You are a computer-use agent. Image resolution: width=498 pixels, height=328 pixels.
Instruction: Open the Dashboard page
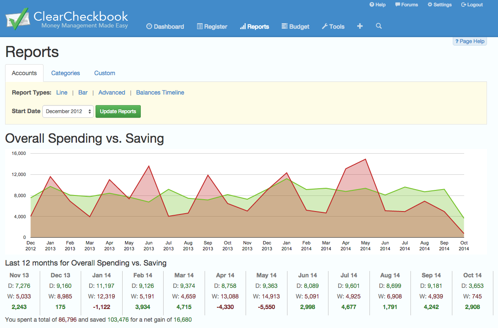click(x=165, y=27)
